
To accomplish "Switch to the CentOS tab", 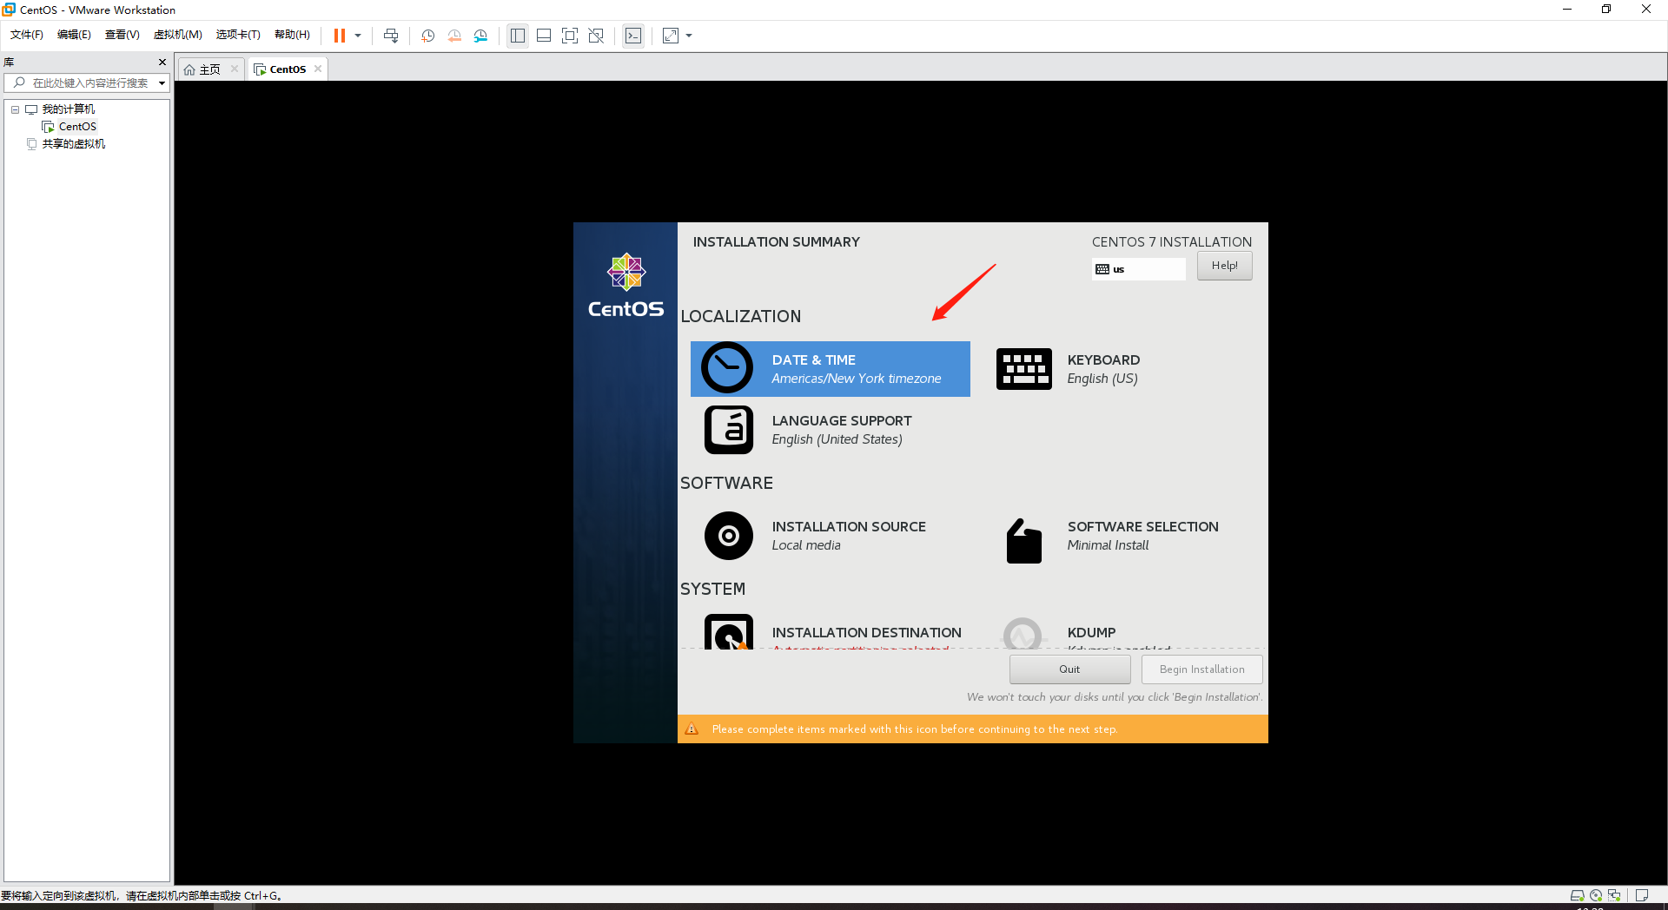I will click(x=287, y=69).
